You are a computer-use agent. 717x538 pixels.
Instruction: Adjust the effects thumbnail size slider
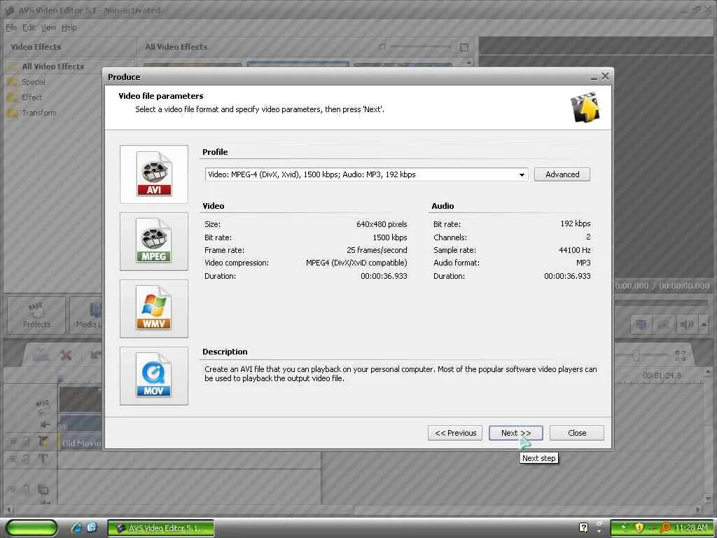(x=420, y=47)
